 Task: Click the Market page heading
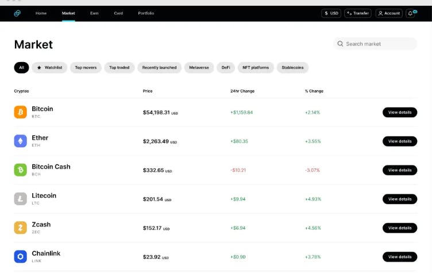click(33, 44)
